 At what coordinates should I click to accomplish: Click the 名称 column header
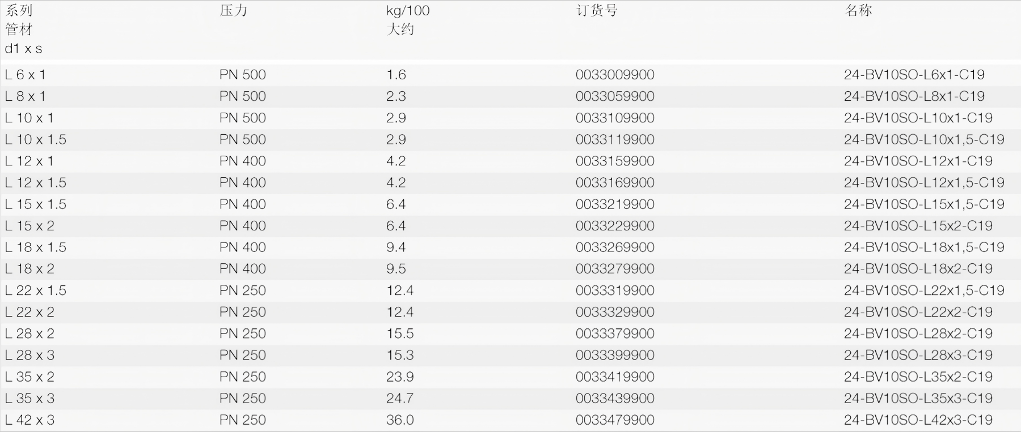pyautogui.click(x=858, y=11)
